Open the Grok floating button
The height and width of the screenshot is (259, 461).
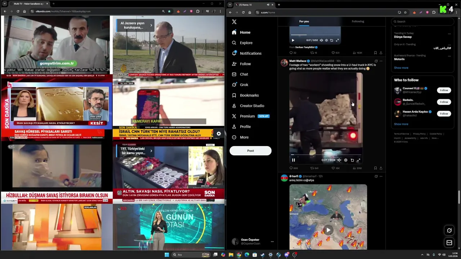(449, 231)
